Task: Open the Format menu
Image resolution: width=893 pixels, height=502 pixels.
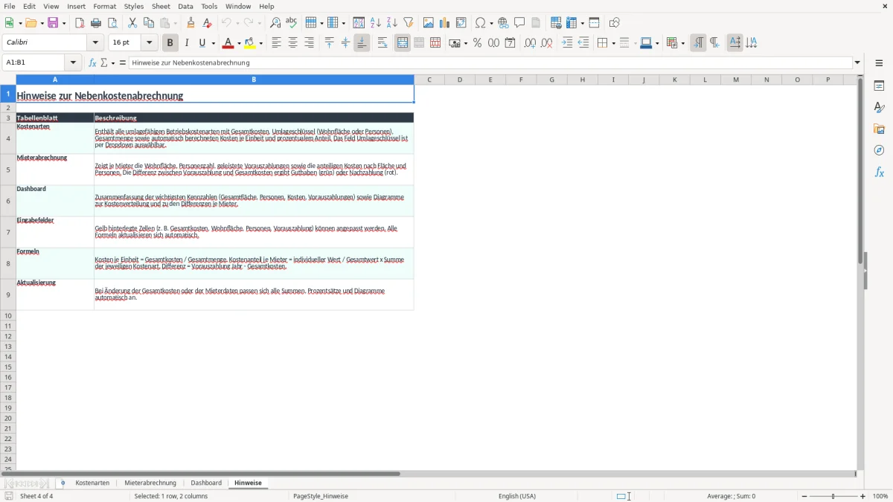Action: coord(104,6)
